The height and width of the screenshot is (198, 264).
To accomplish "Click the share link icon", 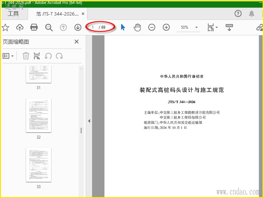I will coord(260,27).
